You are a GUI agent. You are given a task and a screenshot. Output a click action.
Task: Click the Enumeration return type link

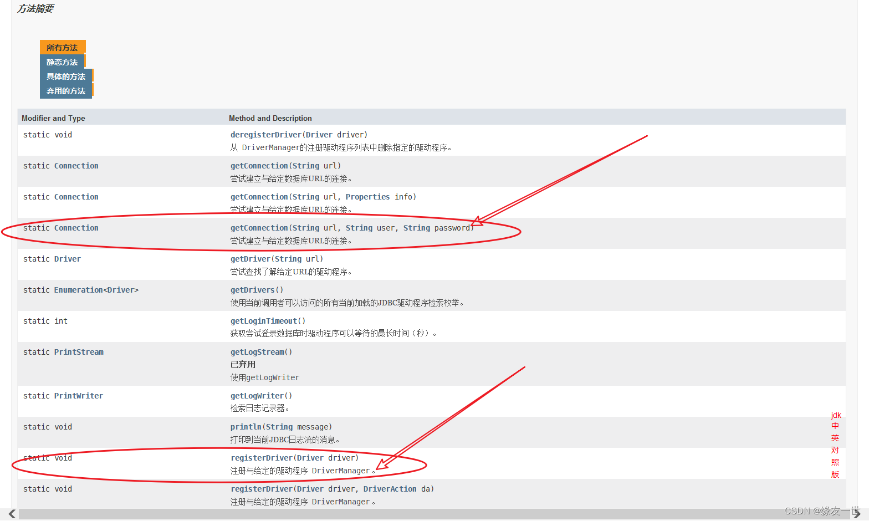79,290
